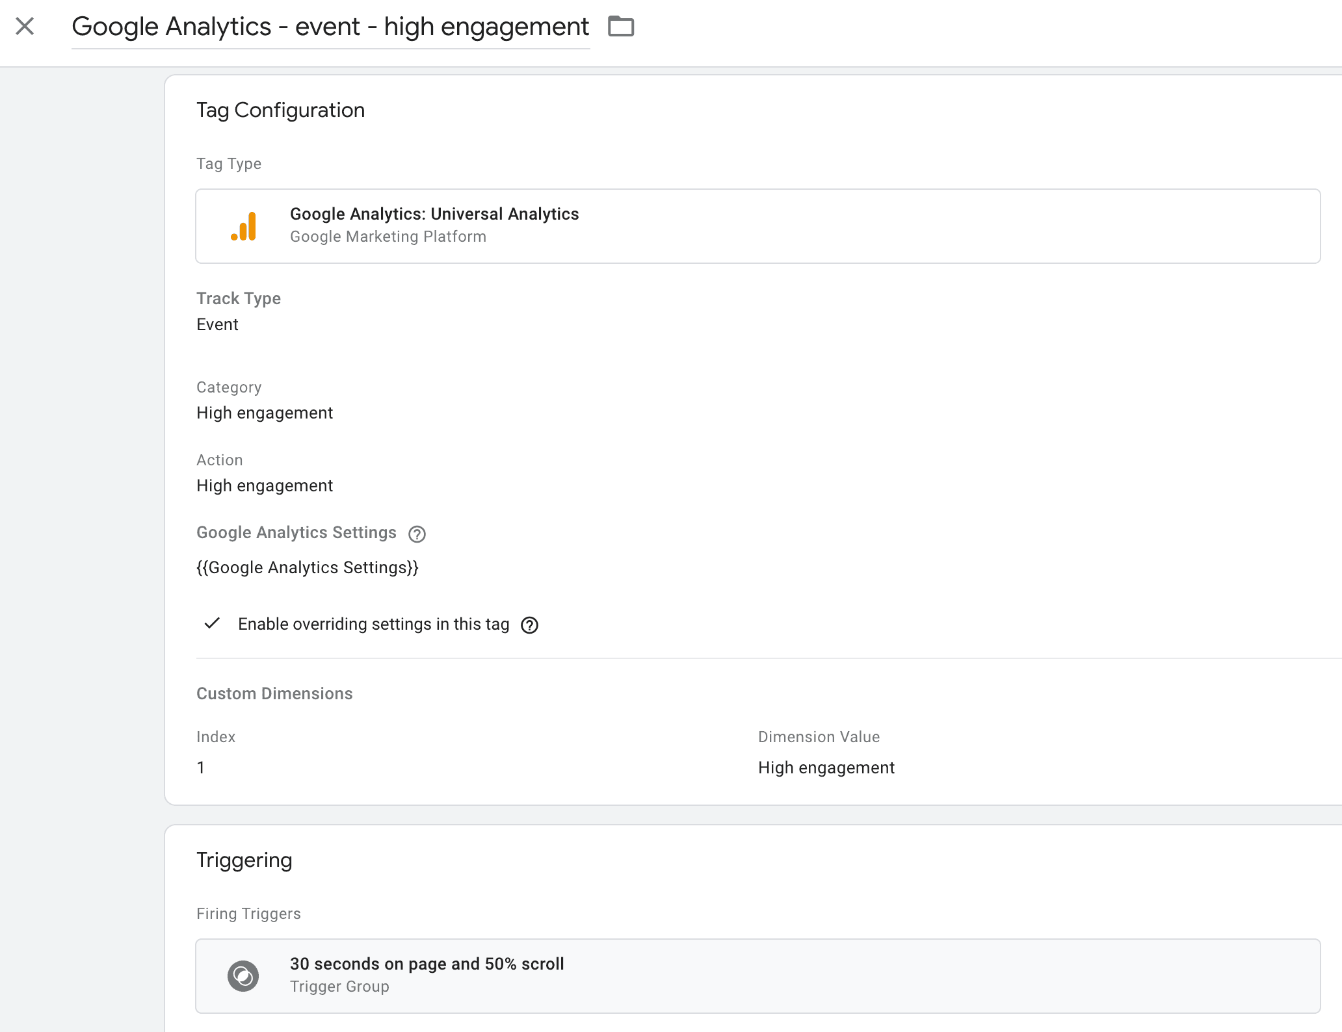Click the Action value High engagement
This screenshot has width=1342, height=1032.
pos(265,486)
